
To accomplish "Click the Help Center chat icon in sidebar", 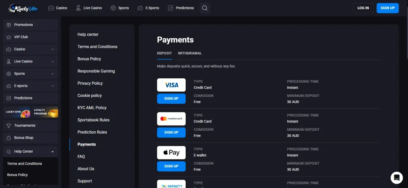I will click(x=9, y=151).
